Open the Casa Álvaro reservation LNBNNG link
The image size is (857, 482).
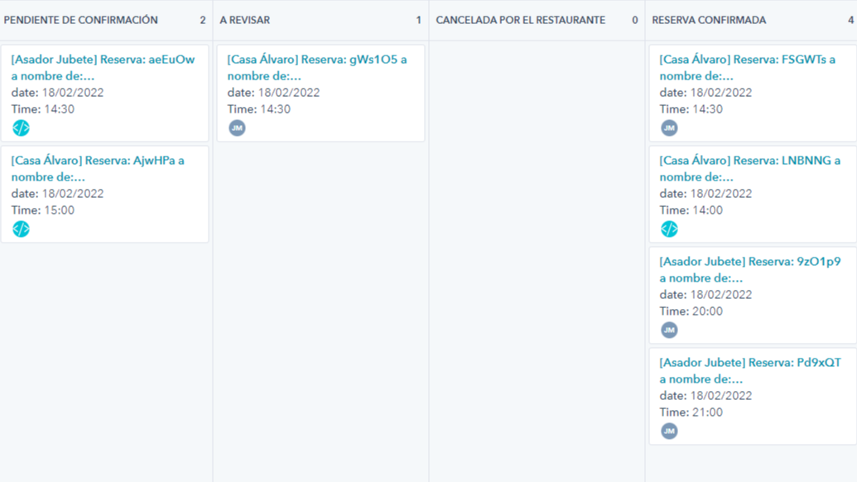749,161
